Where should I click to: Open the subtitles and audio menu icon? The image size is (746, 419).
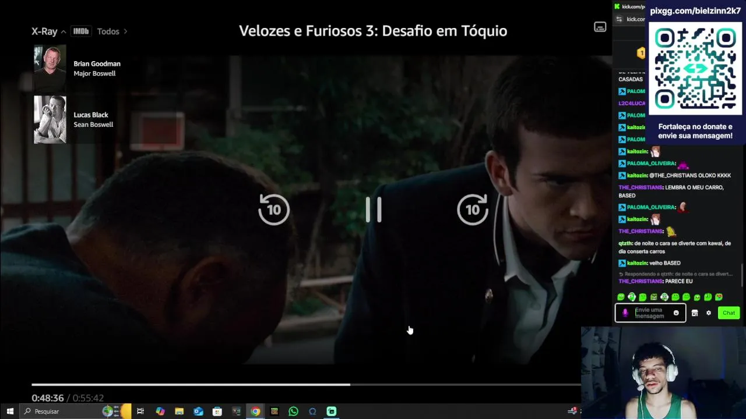600,27
